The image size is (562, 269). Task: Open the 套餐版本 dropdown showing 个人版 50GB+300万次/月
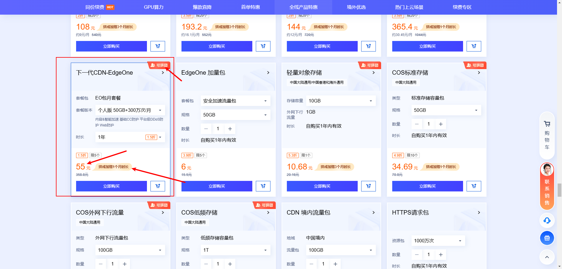tap(130, 110)
